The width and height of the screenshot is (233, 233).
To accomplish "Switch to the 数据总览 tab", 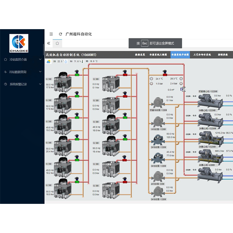I will pos(140,55).
